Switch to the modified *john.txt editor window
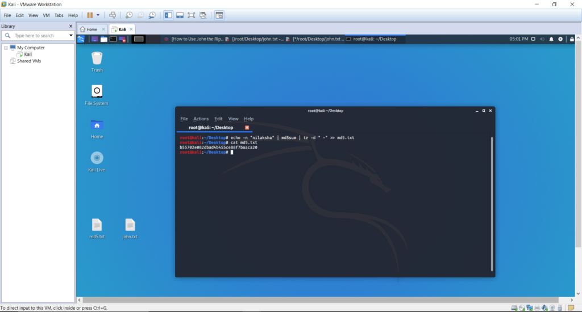582x312 pixels. [x=315, y=39]
